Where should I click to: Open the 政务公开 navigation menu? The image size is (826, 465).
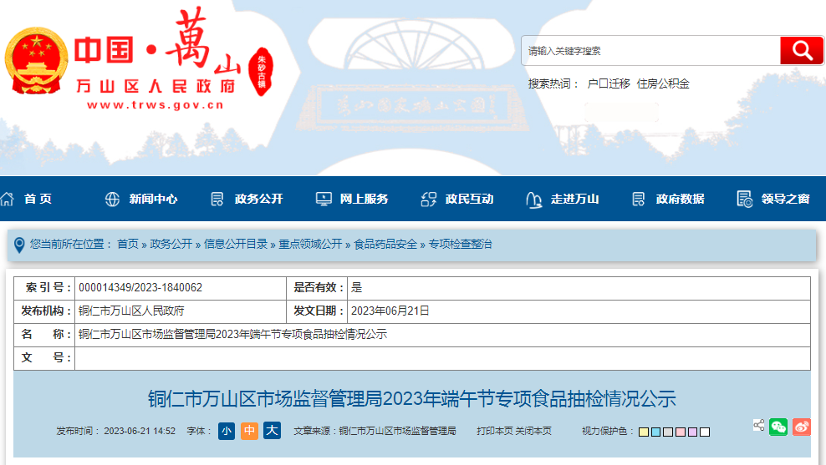258,199
